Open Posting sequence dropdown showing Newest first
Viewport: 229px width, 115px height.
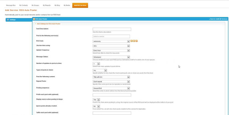tap(111, 88)
